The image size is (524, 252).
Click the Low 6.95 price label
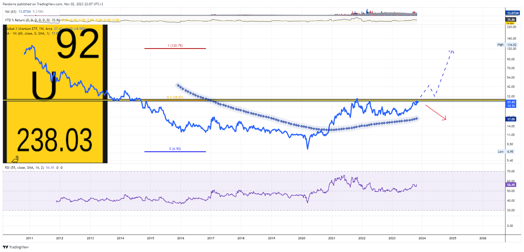click(x=506, y=152)
